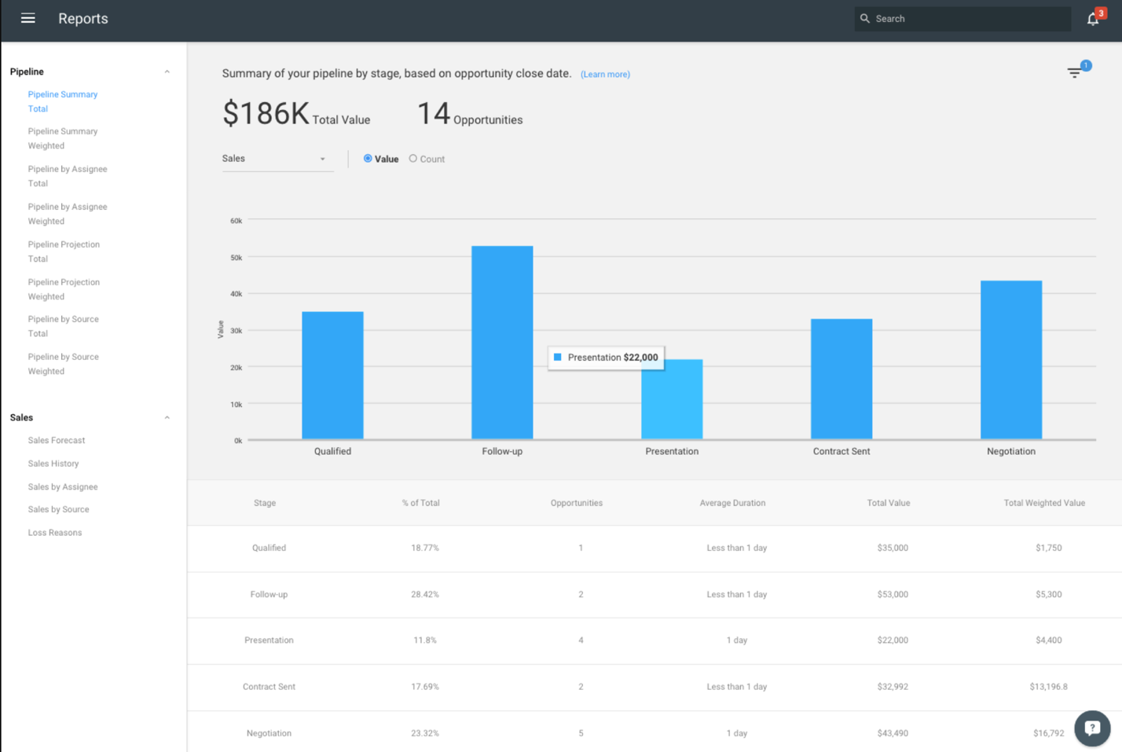Select the Follow-up stage table row
This screenshot has height=752, width=1122.
coord(654,595)
